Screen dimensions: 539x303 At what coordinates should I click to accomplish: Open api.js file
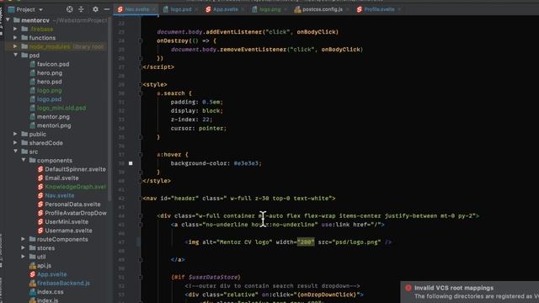[44, 266]
